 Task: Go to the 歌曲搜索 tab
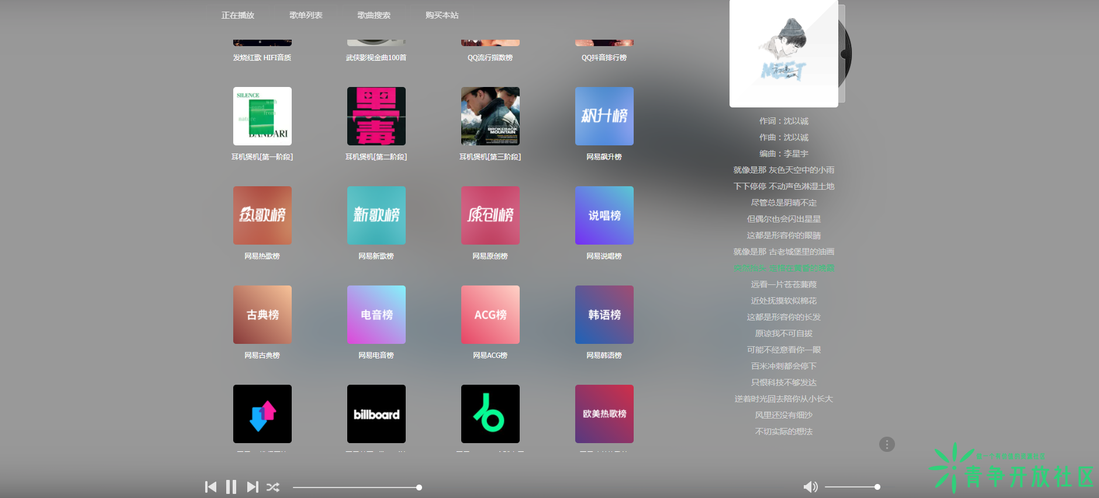pyautogui.click(x=374, y=15)
